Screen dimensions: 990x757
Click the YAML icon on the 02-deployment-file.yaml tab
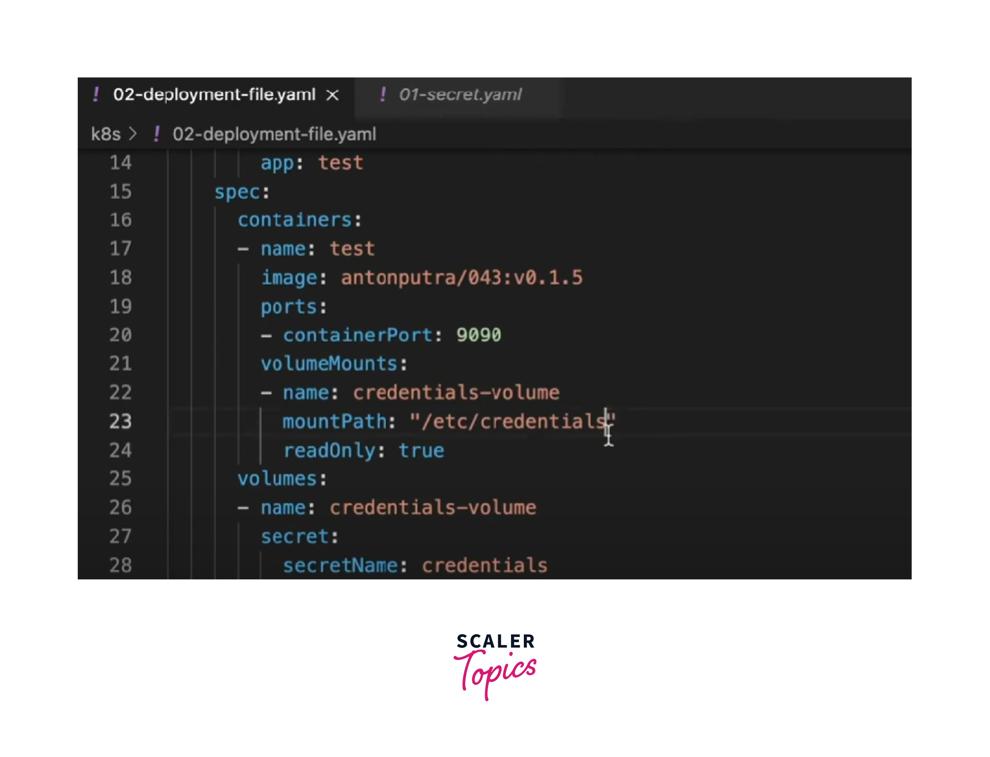pyautogui.click(x=96, y=95)
